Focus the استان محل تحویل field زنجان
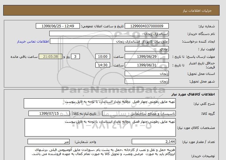This screenshot has height=160, width=226. click(x=146, y=73)
